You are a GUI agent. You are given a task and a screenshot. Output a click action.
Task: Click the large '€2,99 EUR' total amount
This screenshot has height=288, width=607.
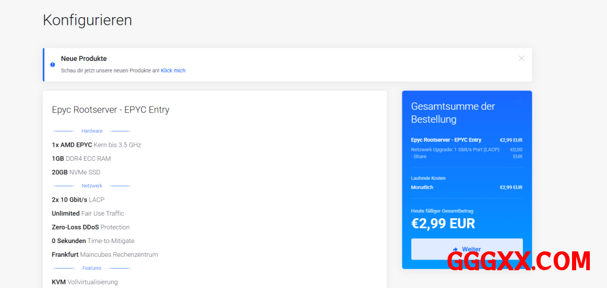(x=443, y=224)
